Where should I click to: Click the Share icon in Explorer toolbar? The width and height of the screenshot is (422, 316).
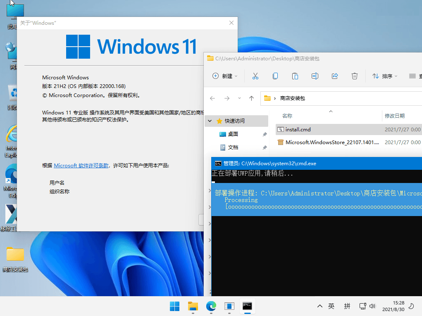point(335,76)
